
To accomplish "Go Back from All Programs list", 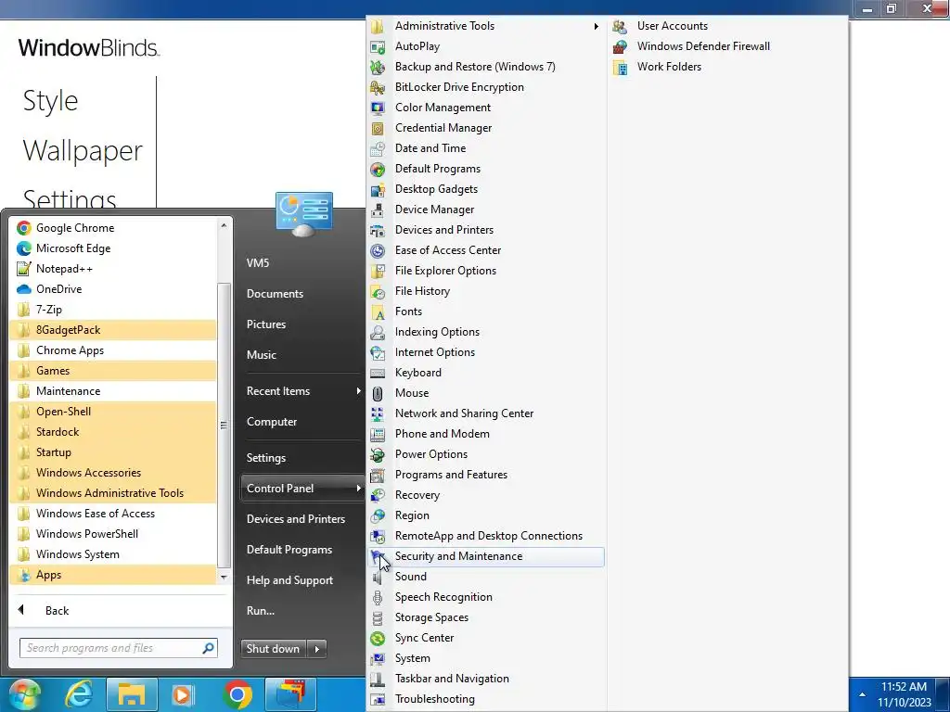I will pos(57,611).
